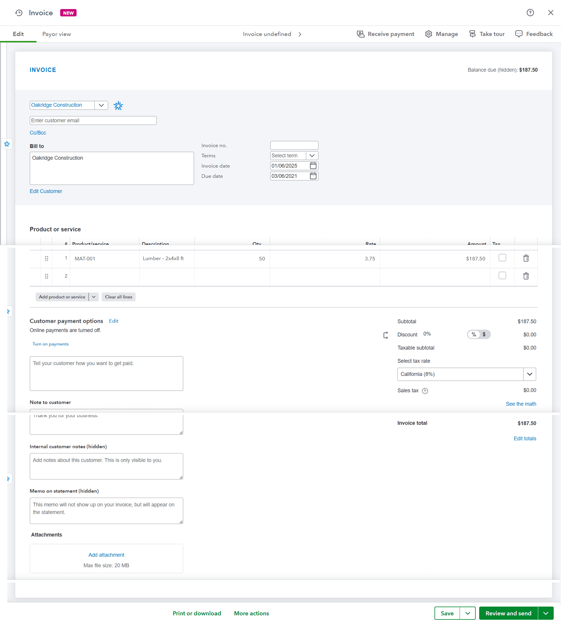Click the Review and send button

point(508,613)
